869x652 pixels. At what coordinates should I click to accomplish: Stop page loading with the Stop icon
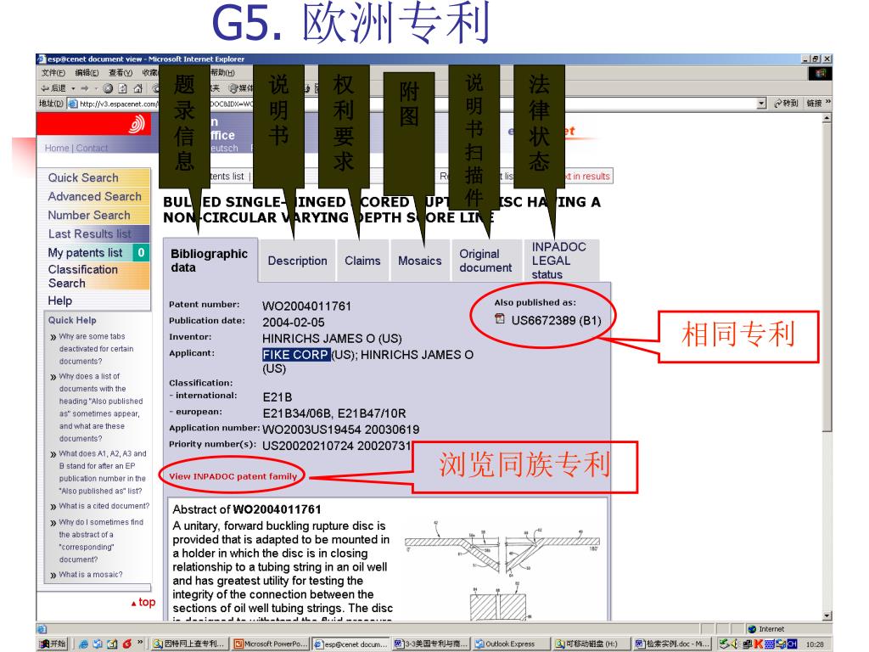[x=108, y=88]
